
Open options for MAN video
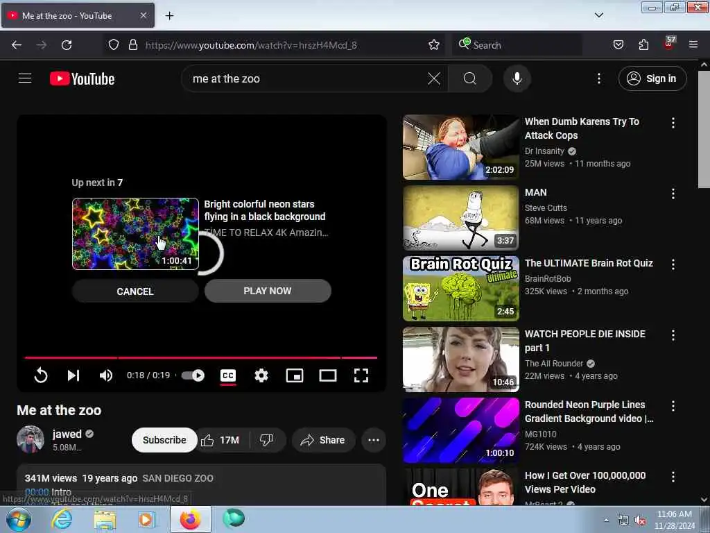pyautogui.click(x=673, y=194)
